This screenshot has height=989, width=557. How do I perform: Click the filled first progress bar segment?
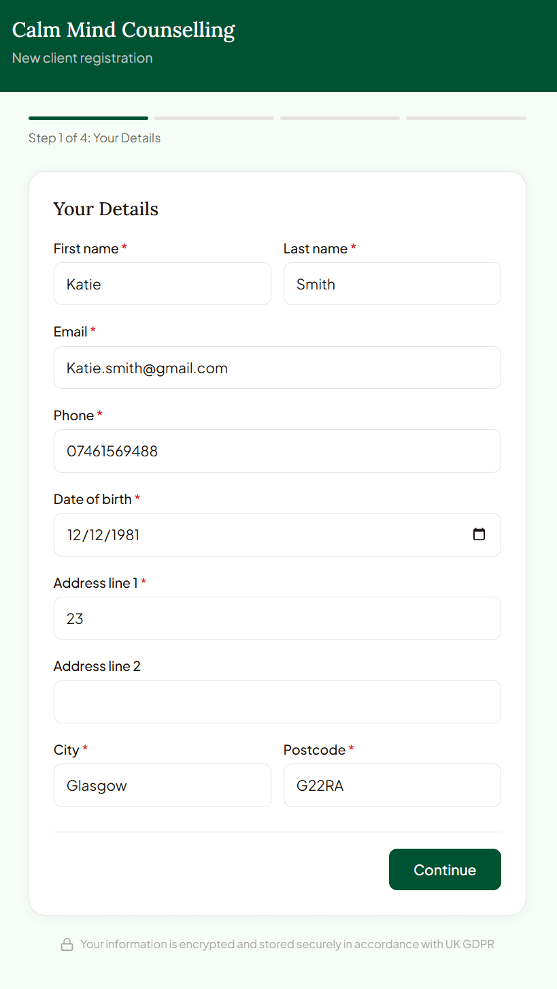88,117
